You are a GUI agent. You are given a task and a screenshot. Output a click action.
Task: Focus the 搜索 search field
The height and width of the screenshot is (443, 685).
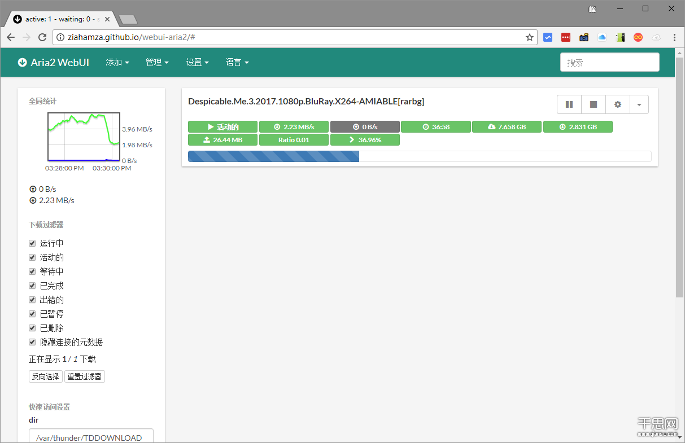coord(609,62)
